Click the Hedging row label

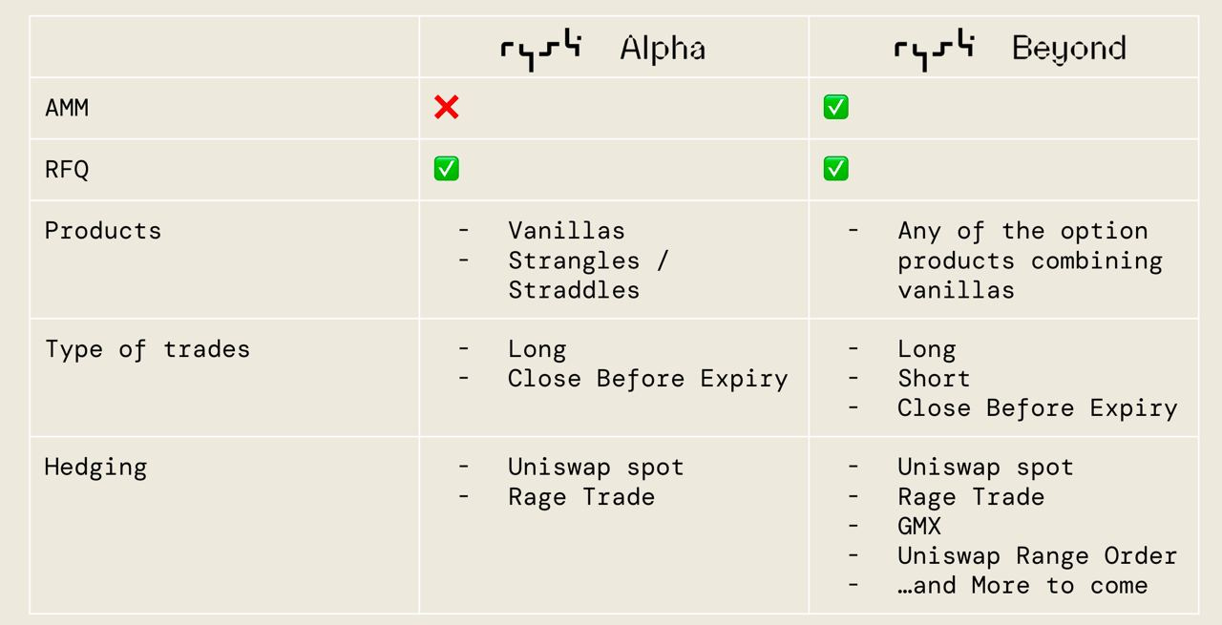coord(95,468)
